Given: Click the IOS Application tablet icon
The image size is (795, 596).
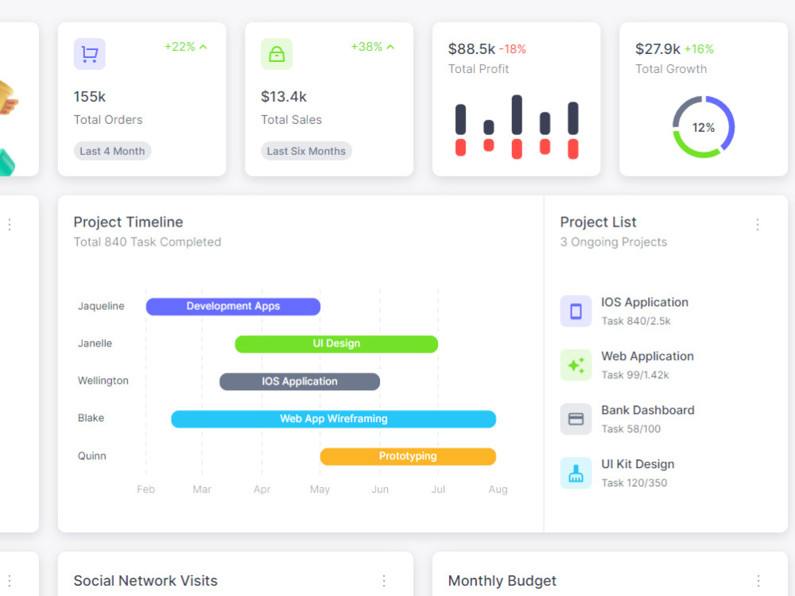Looking at the screenshot, I should click(576, 311).
